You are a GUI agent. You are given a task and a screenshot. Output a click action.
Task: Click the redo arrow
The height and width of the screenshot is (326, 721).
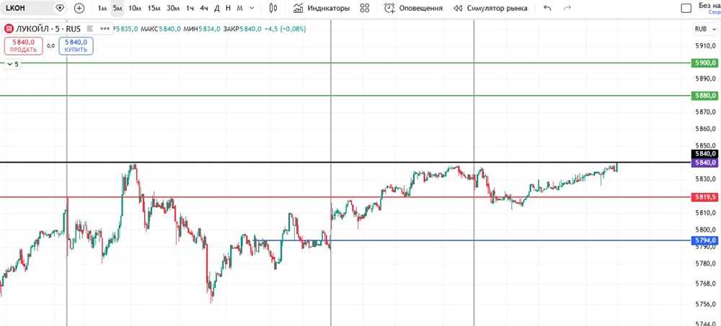click(567, 8)
